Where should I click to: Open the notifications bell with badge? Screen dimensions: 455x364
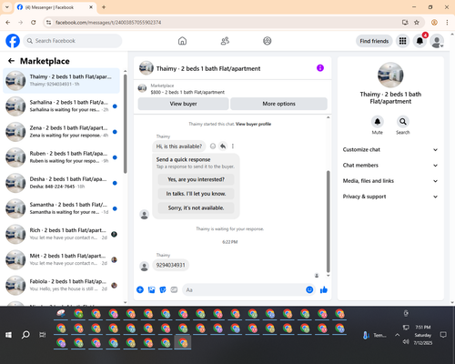(x=420, y=41)
